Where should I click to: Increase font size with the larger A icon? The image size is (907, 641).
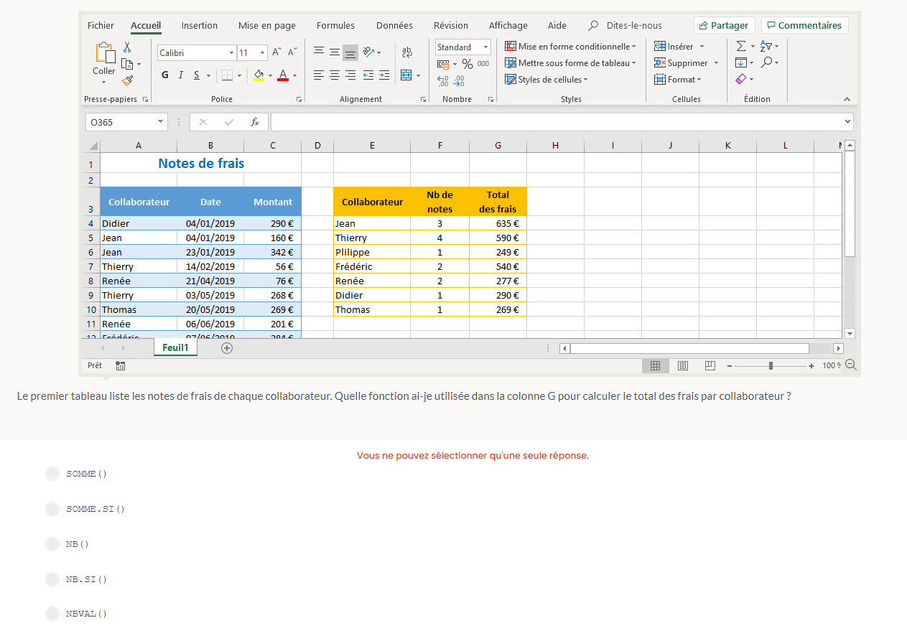pyautogui.click(x=277, y=52)
